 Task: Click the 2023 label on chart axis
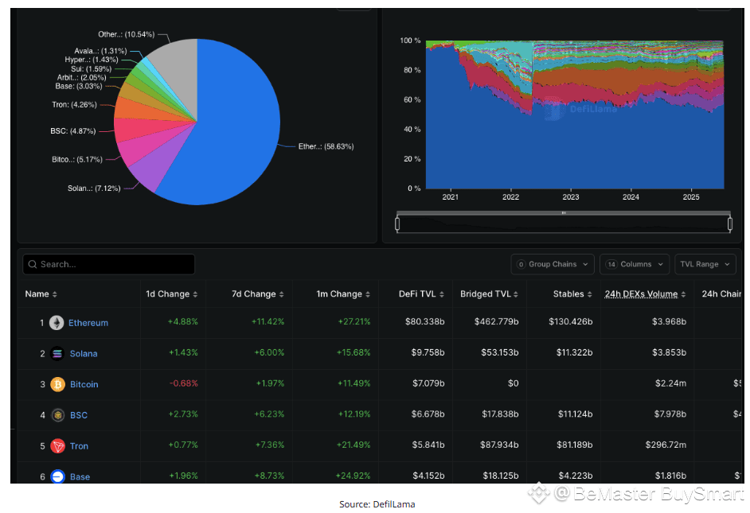[571, 196]
